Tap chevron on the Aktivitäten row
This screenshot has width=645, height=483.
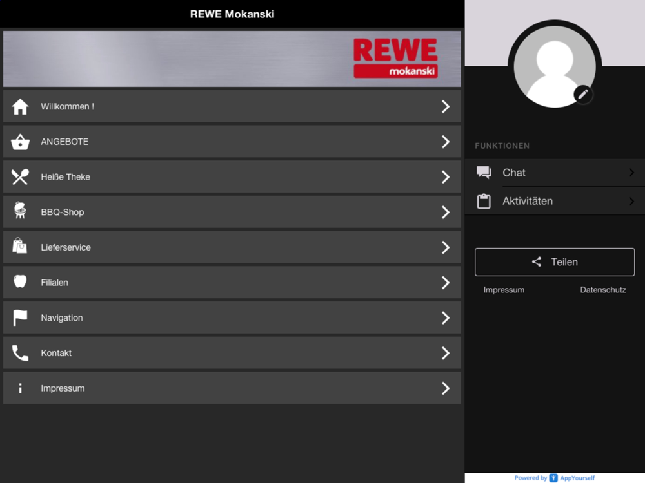pos(631,201)
